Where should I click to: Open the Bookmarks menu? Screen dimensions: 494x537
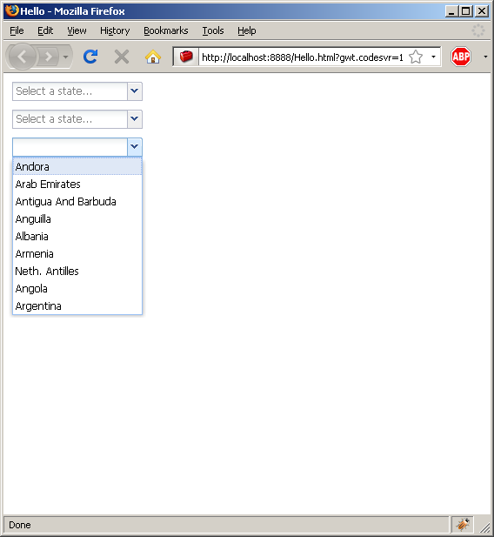[x=166, y=30]
